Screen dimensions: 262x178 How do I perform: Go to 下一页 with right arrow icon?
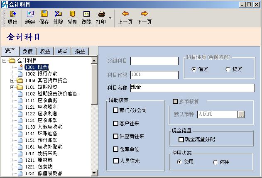click(x=144, y=14)
